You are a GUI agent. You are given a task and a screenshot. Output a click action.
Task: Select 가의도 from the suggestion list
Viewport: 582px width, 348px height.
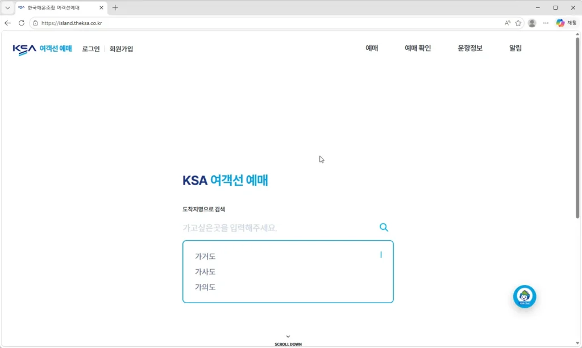pyautogui.click(x=205, y=287)
